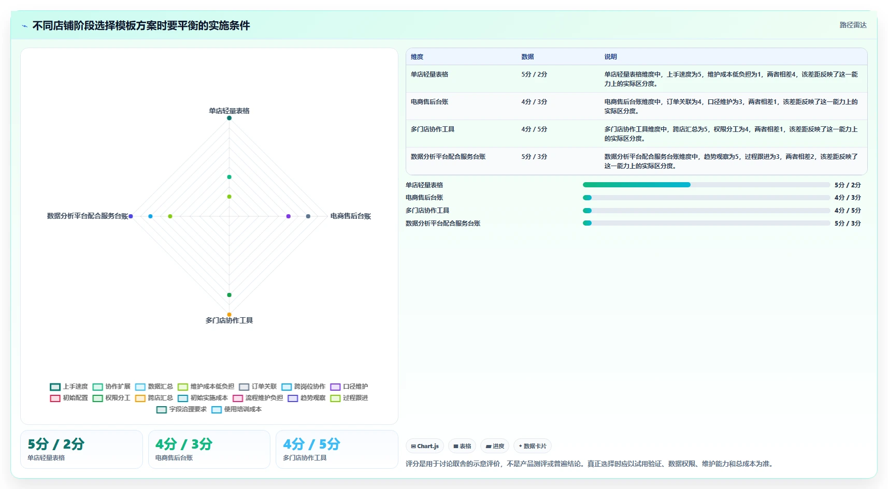Hide the 订单关联 legend series
Image resolution: width=888 pixels, height=489 pixels.
coord(257,387)
